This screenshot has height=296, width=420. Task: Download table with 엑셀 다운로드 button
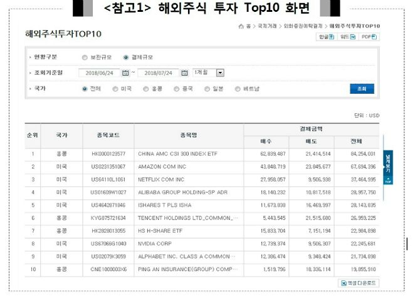click(x=359, y=283)
